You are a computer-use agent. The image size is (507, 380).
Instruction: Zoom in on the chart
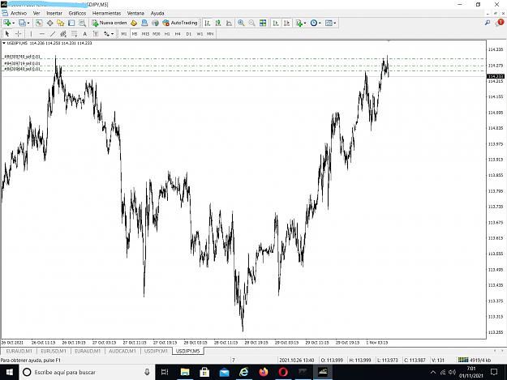click(x=241, y=23)
